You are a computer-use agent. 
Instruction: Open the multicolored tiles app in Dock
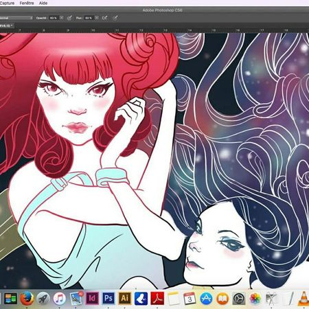10,299
